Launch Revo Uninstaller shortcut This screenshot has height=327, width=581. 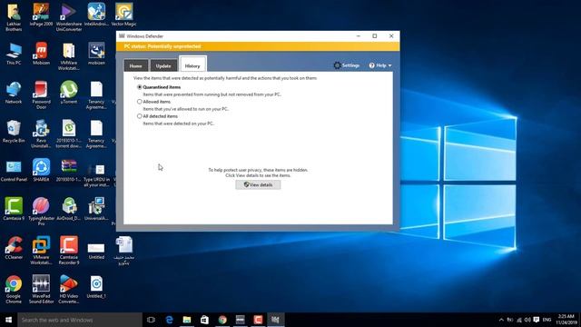[41, 134]
